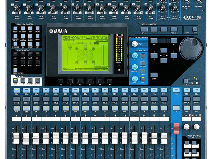The image size is (212, 159).
Task: Click the large parameter wheel
Action: pos(191,48)
